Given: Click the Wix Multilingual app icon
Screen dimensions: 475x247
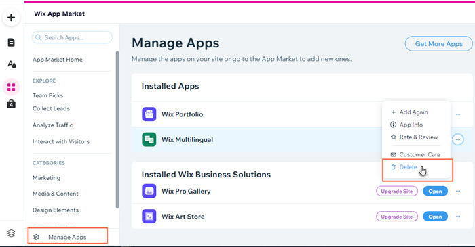Looking at the screenshot, I should (x=149, y=139).
